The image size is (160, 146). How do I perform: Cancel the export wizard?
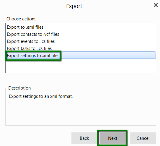click(x=143, y=138)
